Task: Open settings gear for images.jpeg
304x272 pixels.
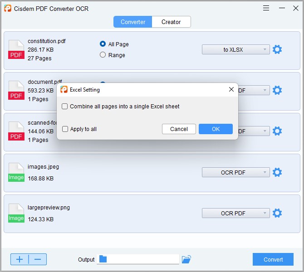Action: click(277, 172)
